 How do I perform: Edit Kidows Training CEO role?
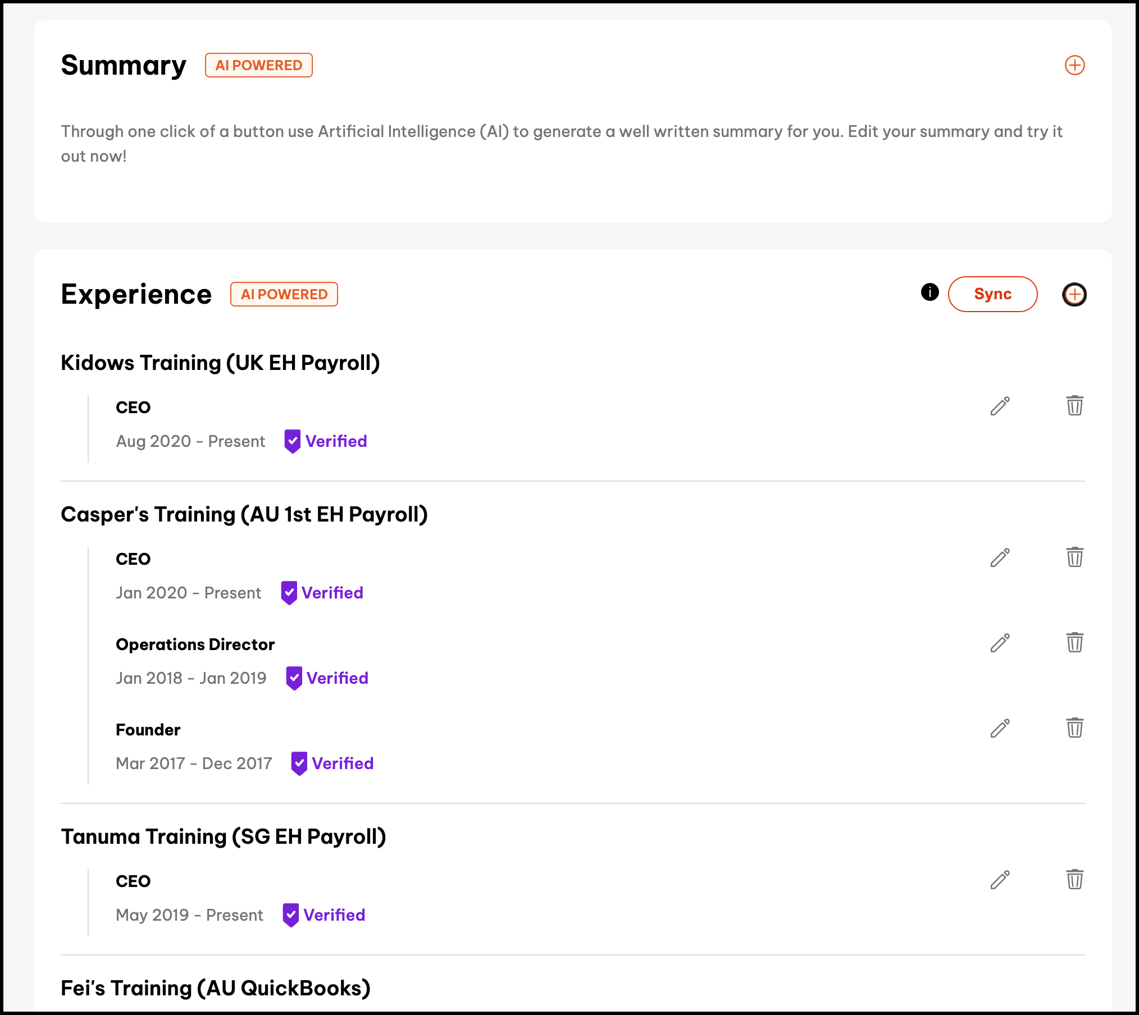tap(1000, 406)
